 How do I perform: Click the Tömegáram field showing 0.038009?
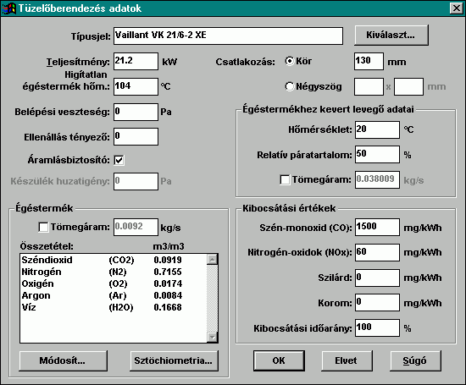click(x=377, y=179)
